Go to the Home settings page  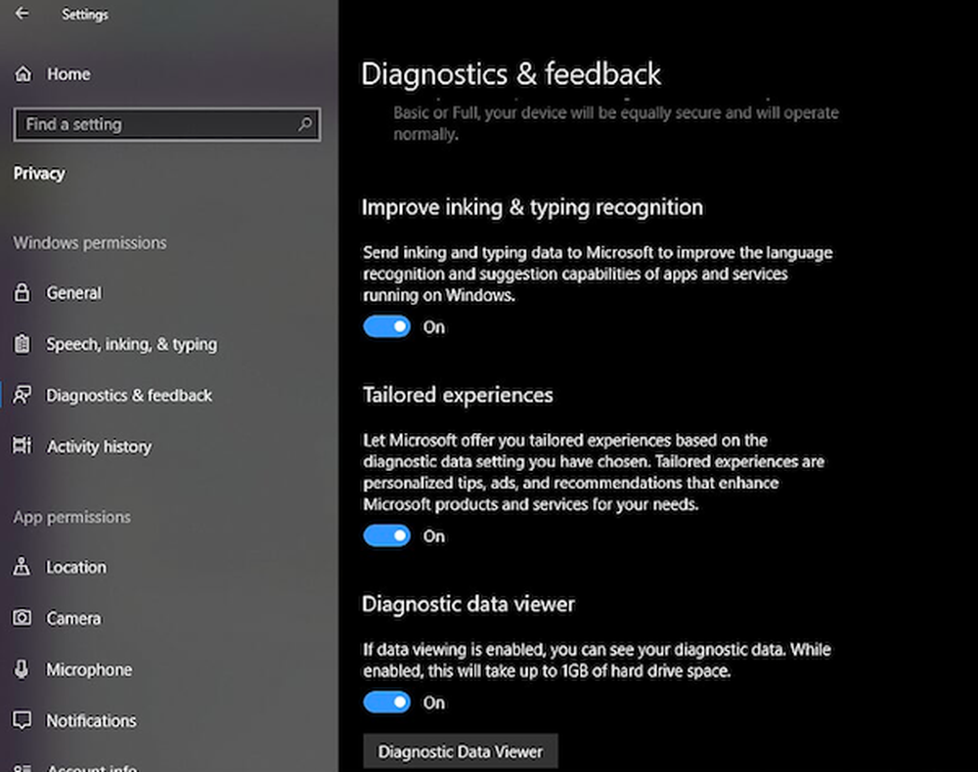[67, 74]
